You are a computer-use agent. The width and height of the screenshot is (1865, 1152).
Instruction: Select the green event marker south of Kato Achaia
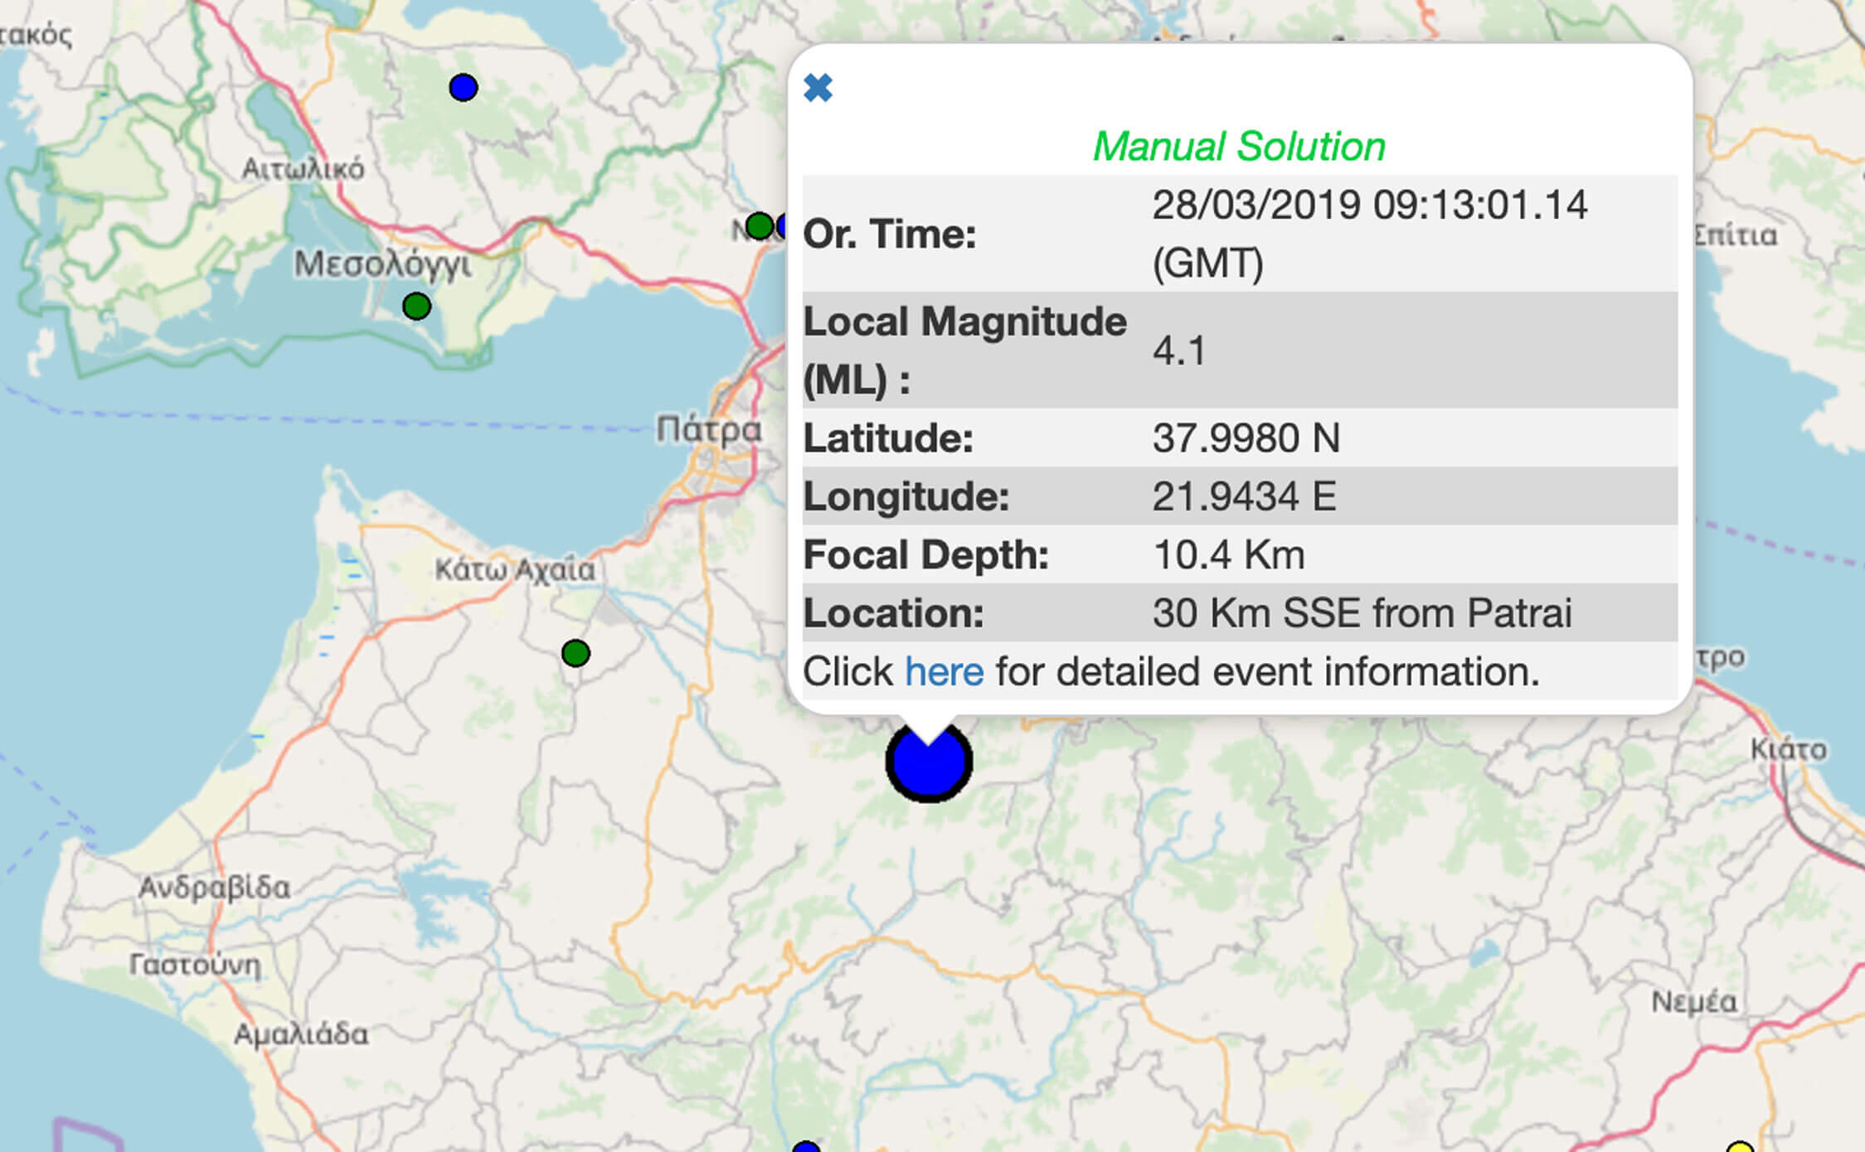coord(576,653)
